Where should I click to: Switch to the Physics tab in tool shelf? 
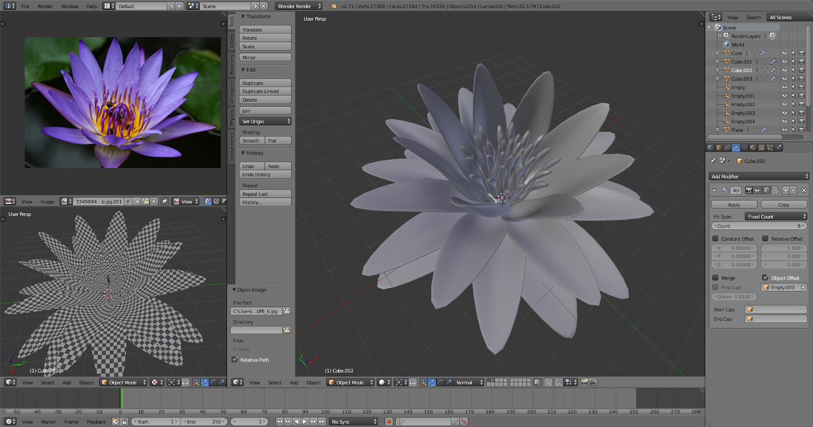click(x=232, y=117)
